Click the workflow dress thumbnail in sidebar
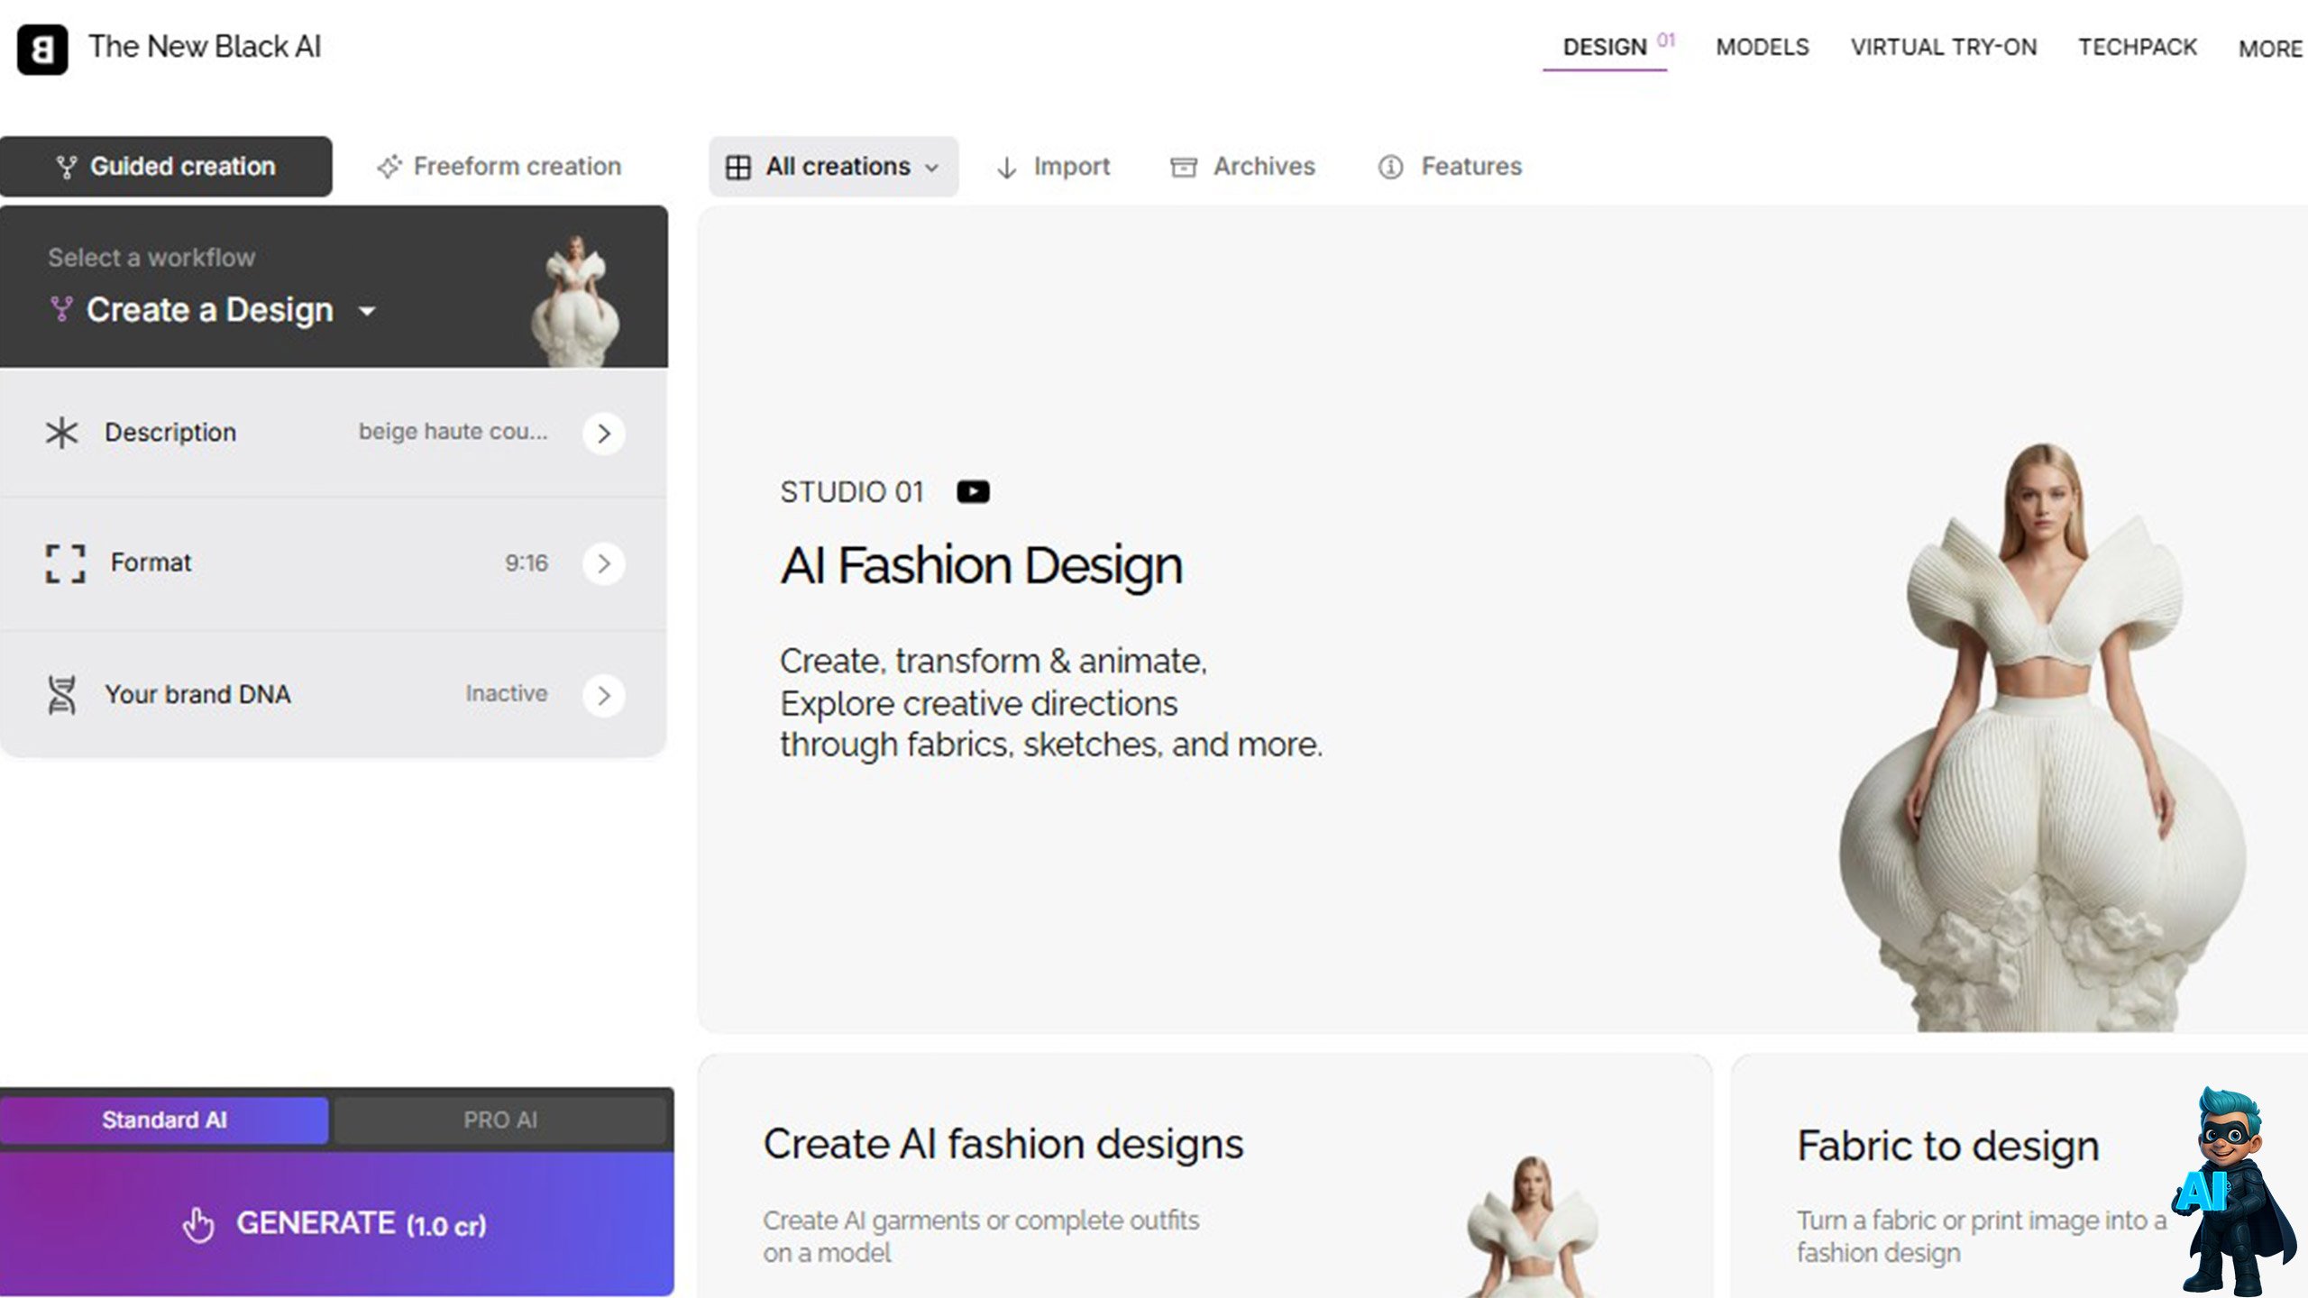Image resolution: width=2308 pixels, height=1298 pixels. pyautogui.click(x=575, y=300)
